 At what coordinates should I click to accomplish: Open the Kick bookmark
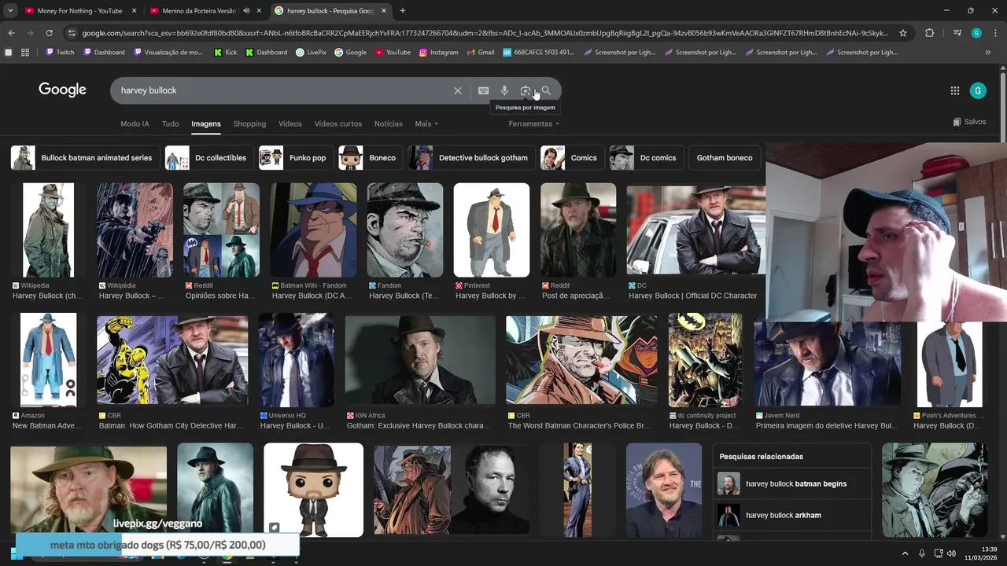pyautogui.click(x=225, y=53)
